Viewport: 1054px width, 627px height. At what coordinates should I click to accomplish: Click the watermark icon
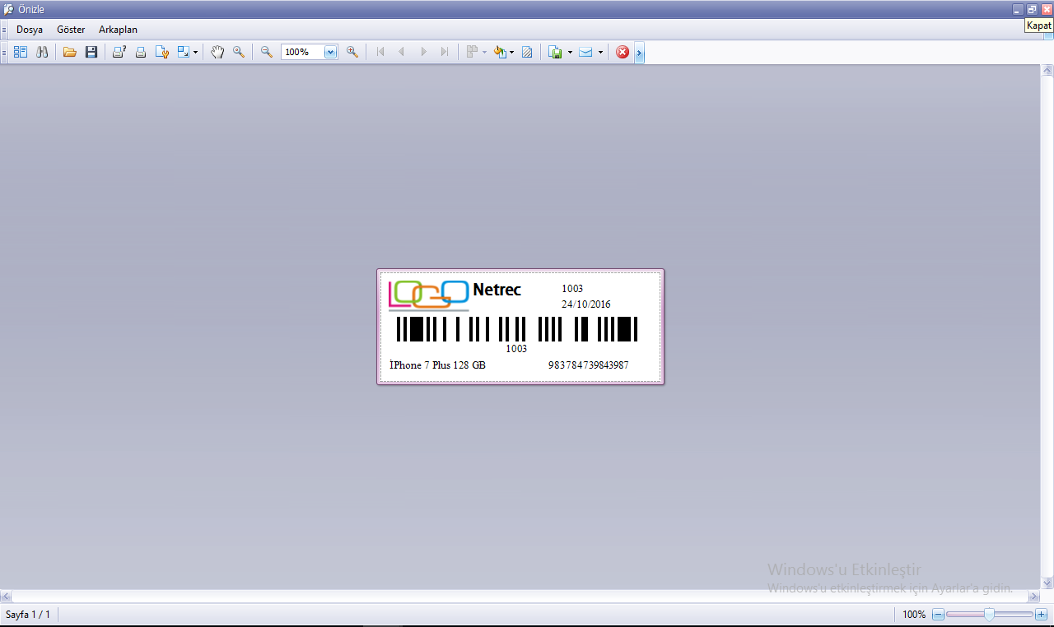click(x=527, y=52)
